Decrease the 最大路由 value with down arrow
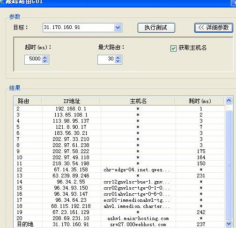The height and width of the screenshot is (228, 236). click(118, 61)
